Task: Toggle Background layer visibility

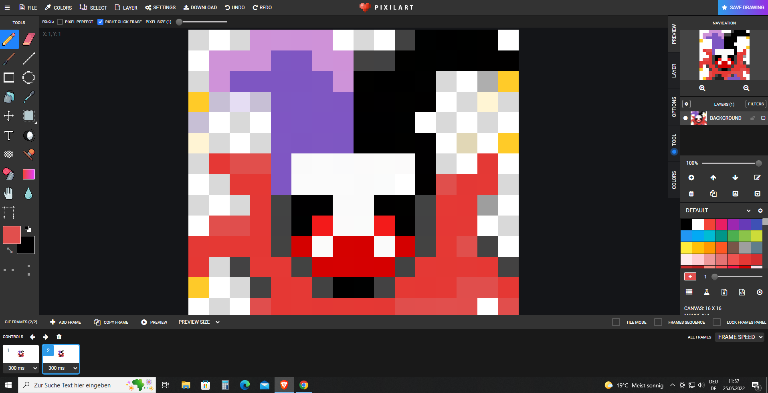Action: coord(685,118)
